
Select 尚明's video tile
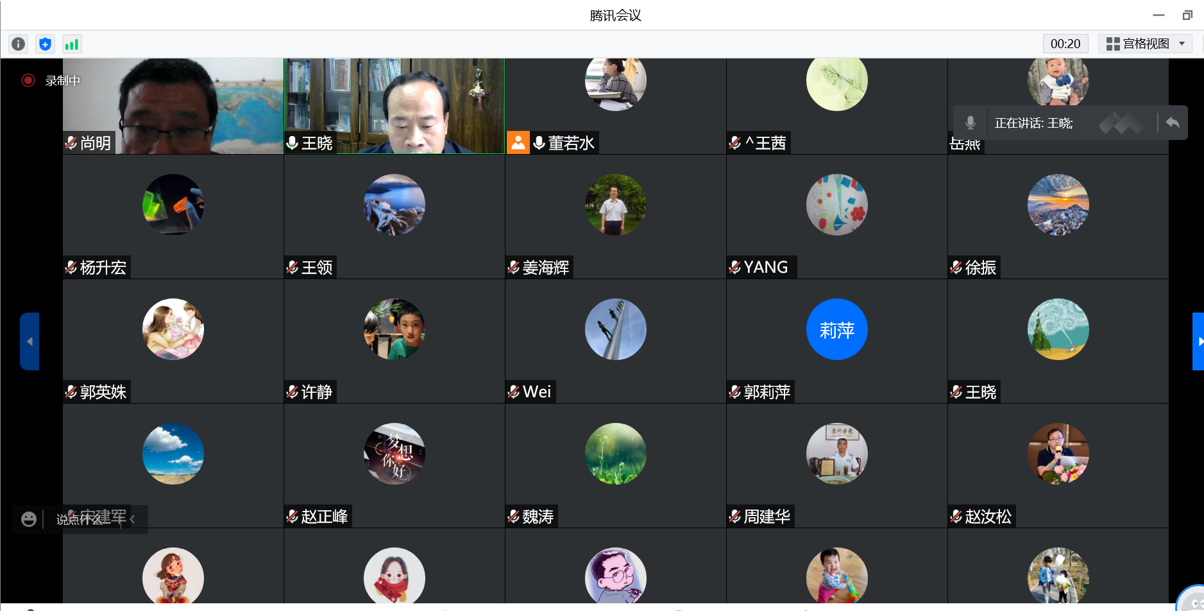click(x=173, y=106)
